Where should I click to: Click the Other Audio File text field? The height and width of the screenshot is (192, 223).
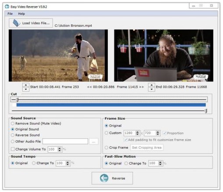65,141
